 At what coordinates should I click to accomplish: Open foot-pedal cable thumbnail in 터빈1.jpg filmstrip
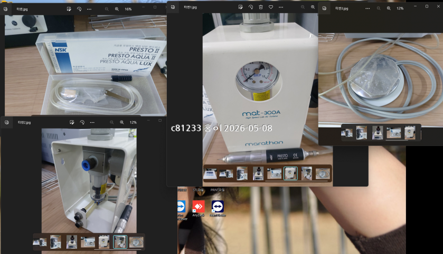tap(323, 173)
